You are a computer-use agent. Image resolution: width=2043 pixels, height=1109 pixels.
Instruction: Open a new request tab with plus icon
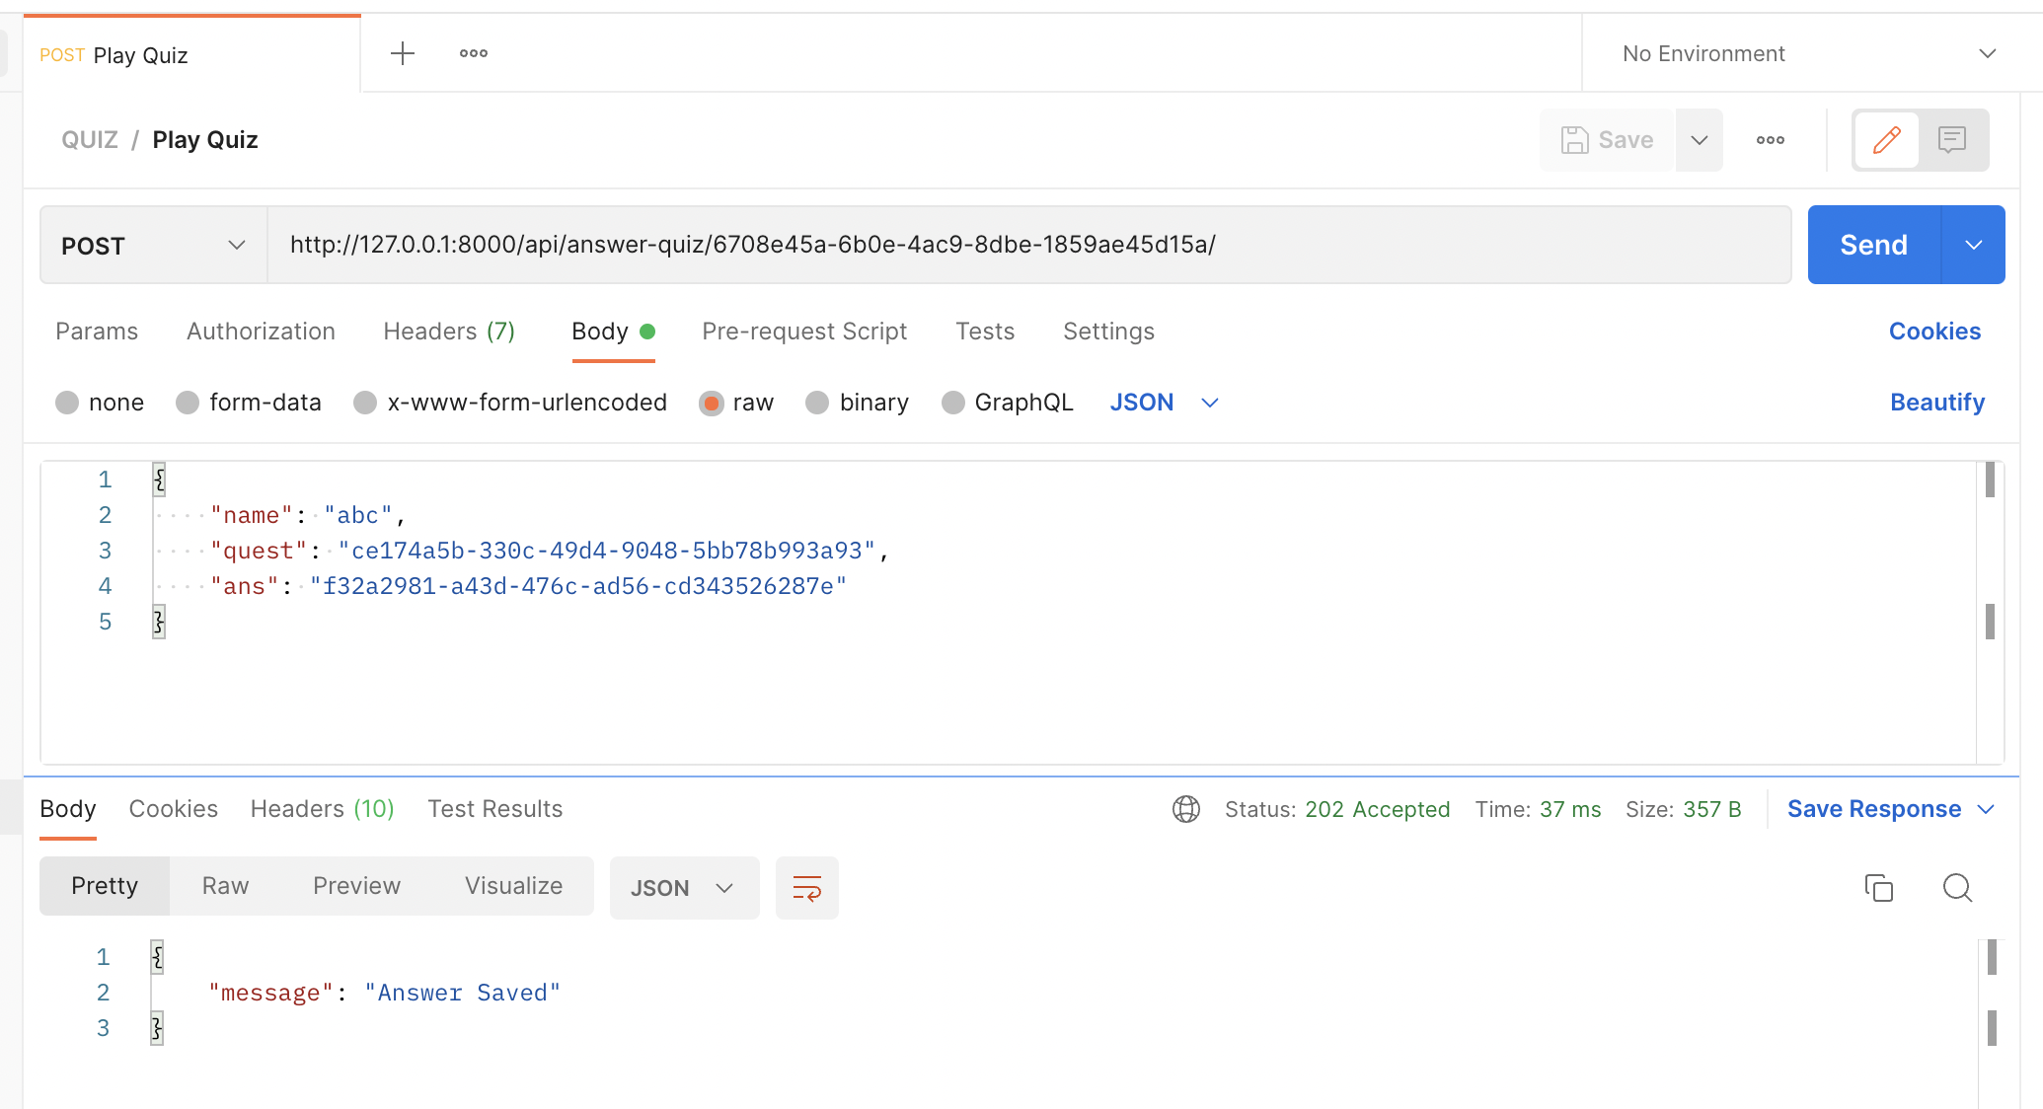coord(403,53)
